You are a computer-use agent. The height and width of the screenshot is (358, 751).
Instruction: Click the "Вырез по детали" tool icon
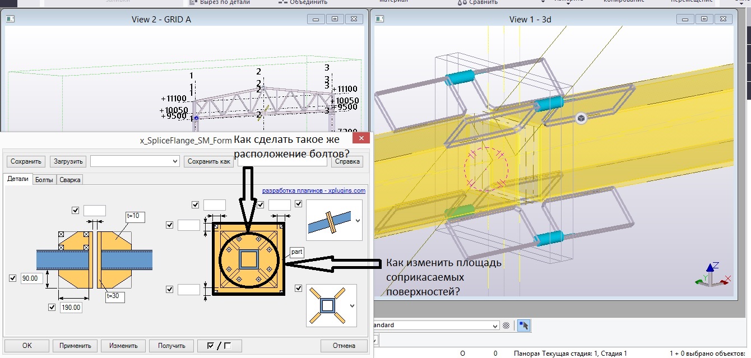[x=192, y=2]
